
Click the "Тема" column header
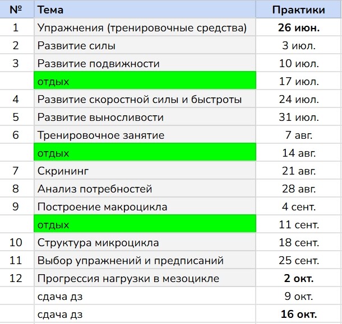click(x=145, y=10)
